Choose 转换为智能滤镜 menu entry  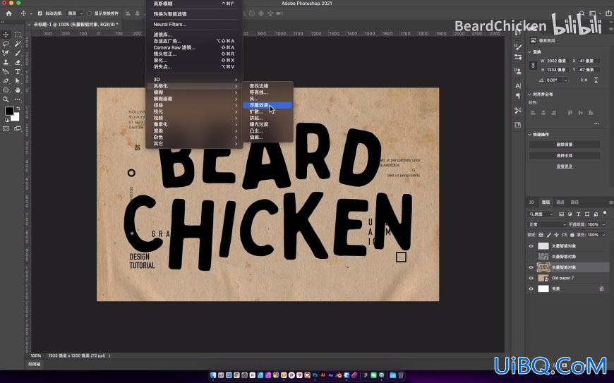(x=194, y=13)
